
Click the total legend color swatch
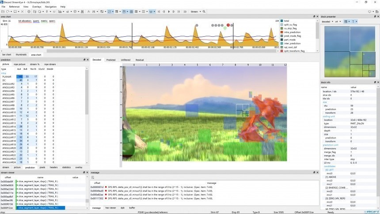(282, 21)
